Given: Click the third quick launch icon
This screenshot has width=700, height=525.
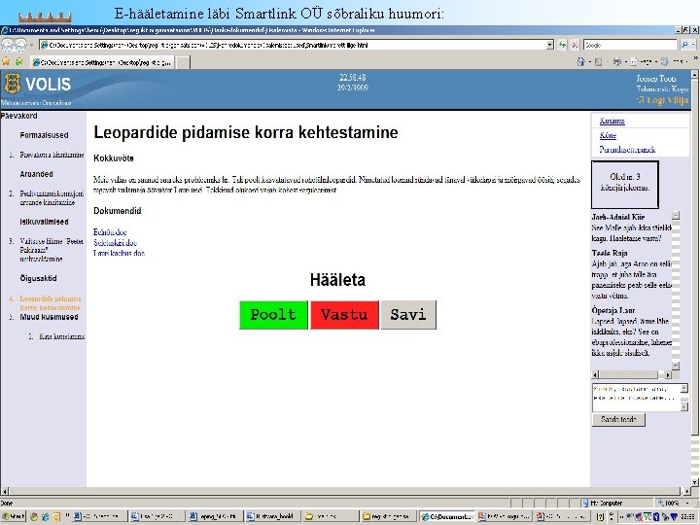Looking at the screenshot, I should (56, 516).
